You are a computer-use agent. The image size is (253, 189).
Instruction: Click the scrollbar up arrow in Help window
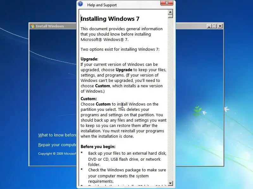point(170,12)
